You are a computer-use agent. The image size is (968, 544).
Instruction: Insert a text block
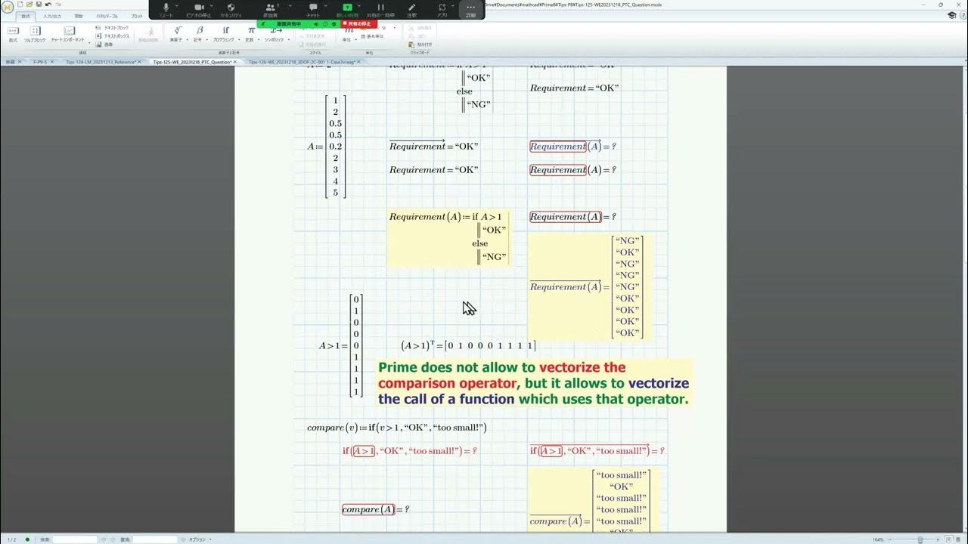click(x=113, y=28)
